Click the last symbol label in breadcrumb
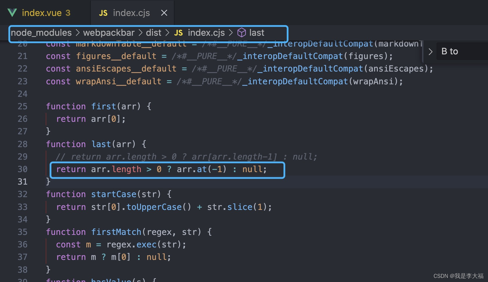Screen dimensions: 488x282 point(257,33)
